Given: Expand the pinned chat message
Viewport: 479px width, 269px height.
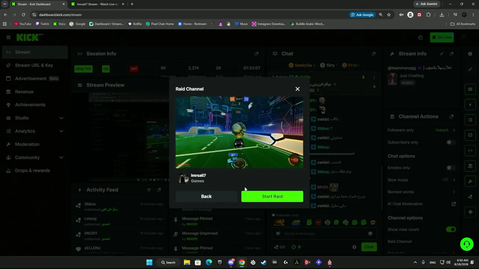Looking at the screenshot, I should [x=374, y=86].
